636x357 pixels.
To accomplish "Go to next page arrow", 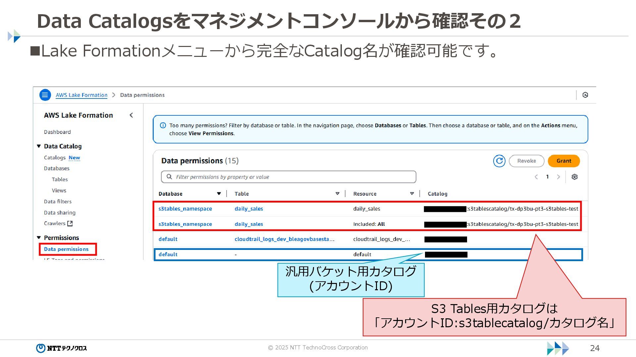I will 558,177.
